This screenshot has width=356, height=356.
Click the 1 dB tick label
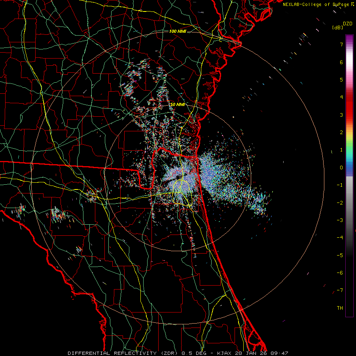tap(341, 150)
